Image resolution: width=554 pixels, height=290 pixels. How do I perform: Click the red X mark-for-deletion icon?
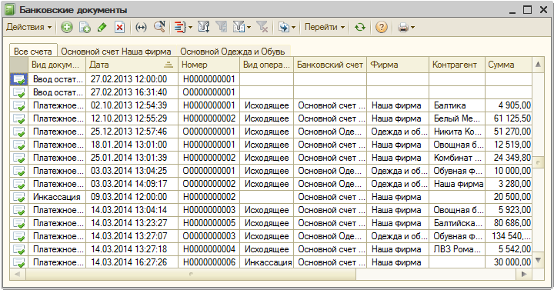(x=120, y=27)
